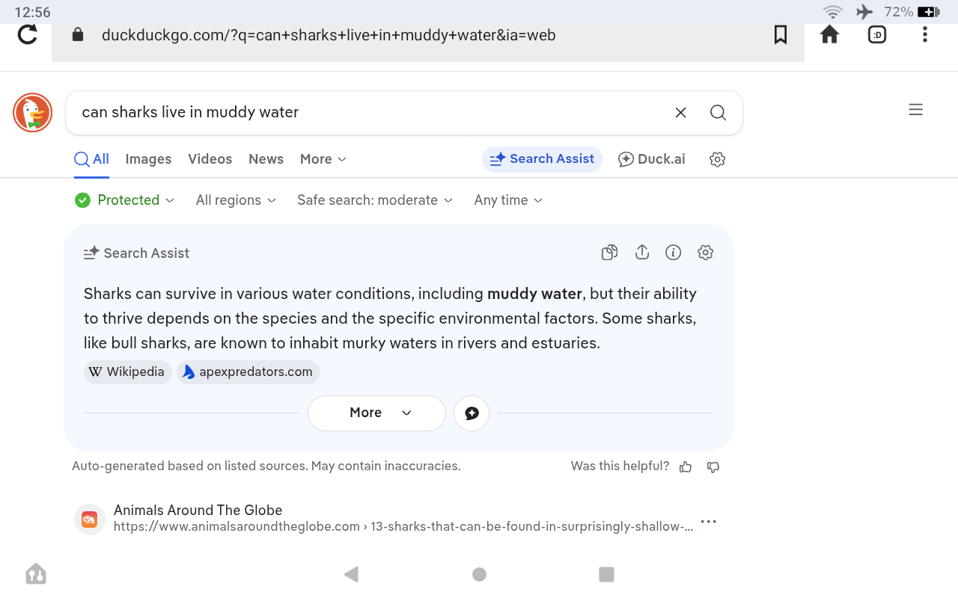958x598 pixels.
Task: Toggle the Search Assist button
Action: [x=542, y=159]
